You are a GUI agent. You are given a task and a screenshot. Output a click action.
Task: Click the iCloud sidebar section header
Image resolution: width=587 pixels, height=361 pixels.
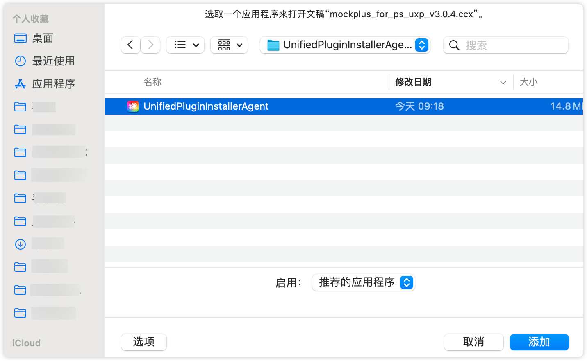click(x=26, y=343)
